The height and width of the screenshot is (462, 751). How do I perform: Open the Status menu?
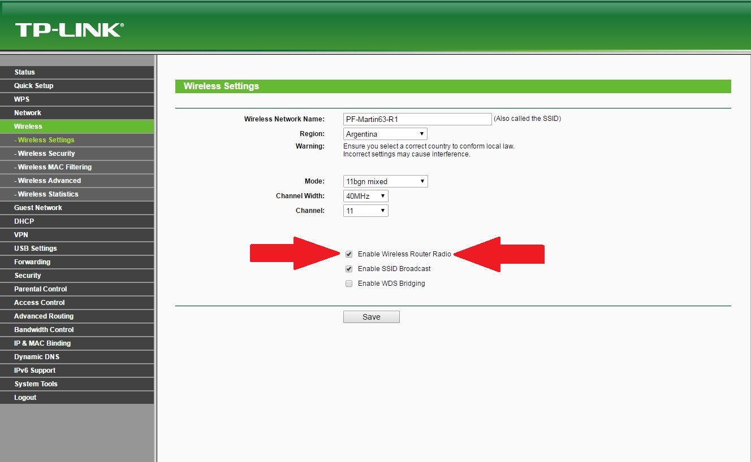[77, 72]
